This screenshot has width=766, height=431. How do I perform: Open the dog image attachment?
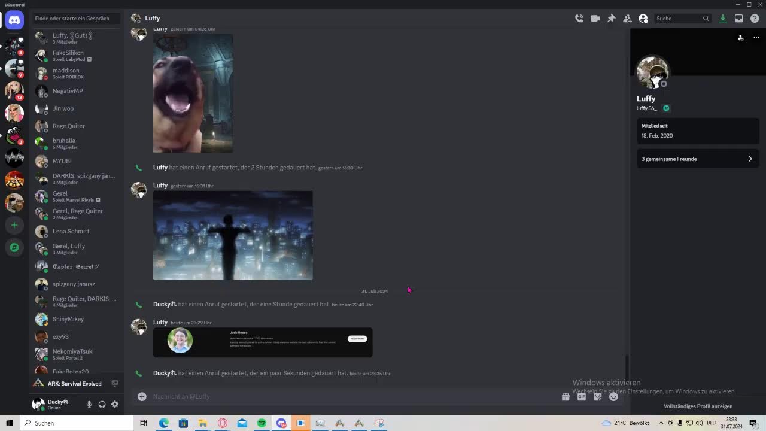point(193,93)
